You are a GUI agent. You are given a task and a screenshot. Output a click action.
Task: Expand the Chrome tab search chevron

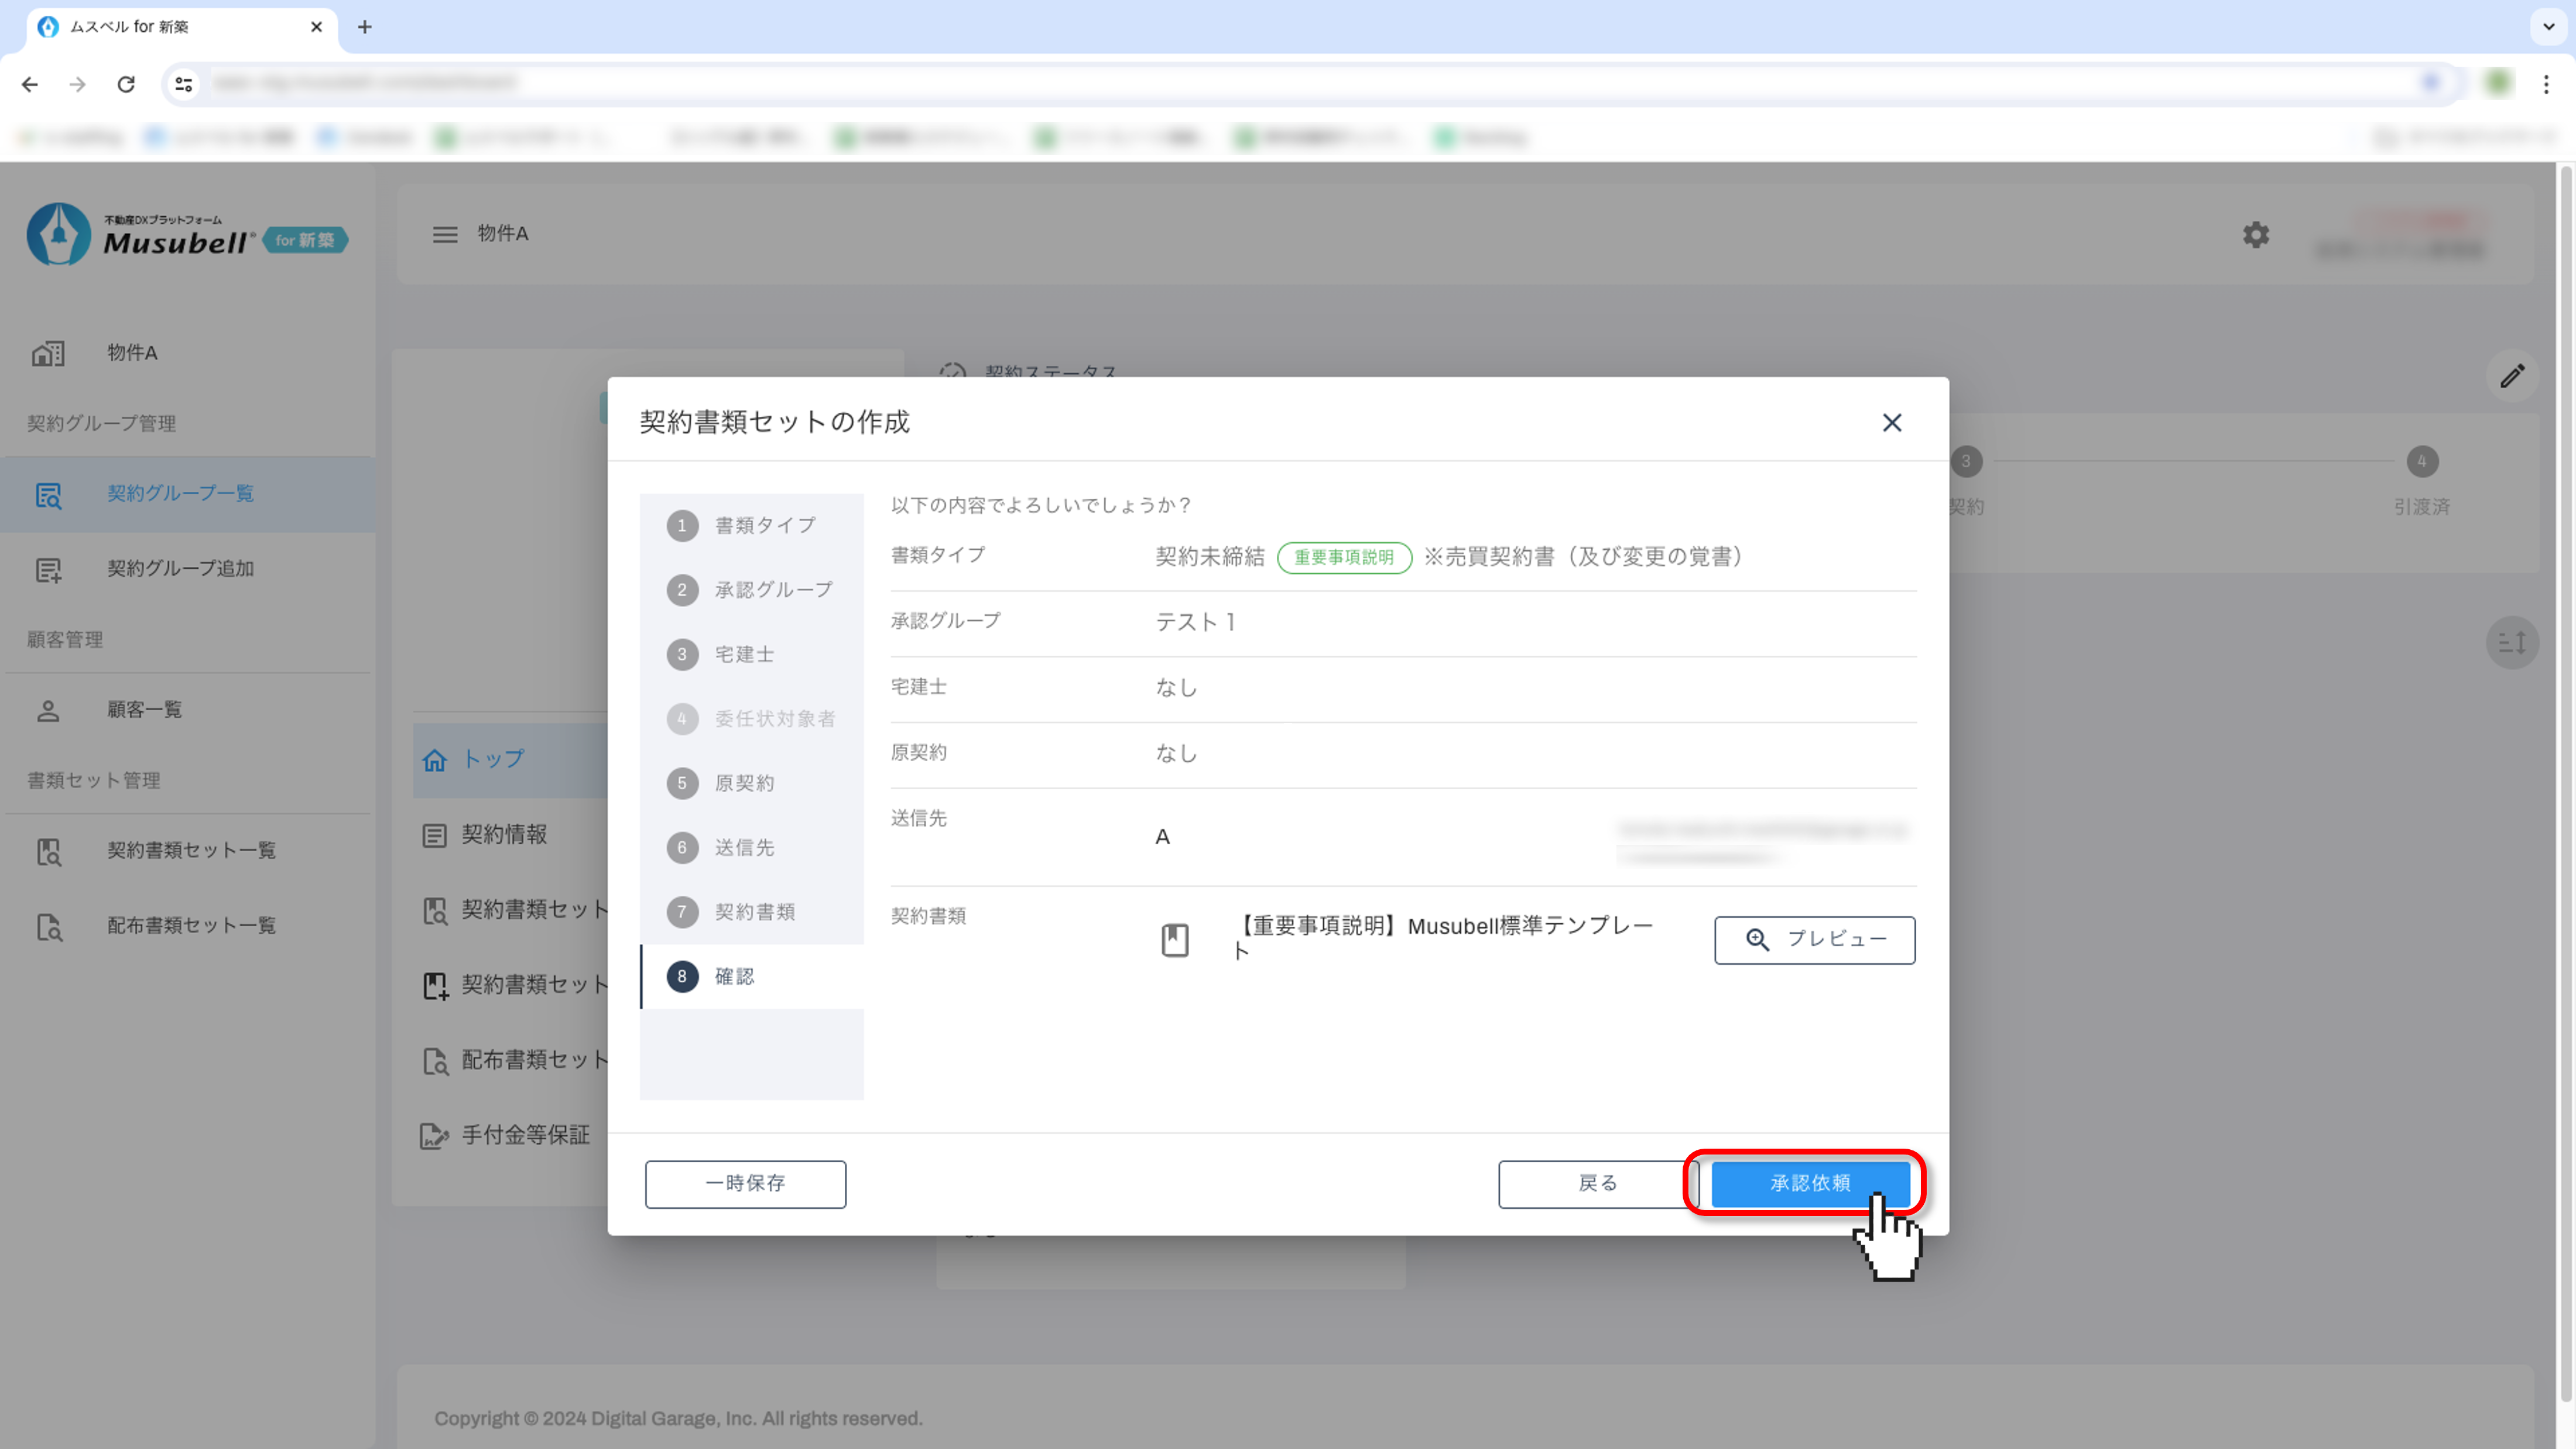(2548, 26)
